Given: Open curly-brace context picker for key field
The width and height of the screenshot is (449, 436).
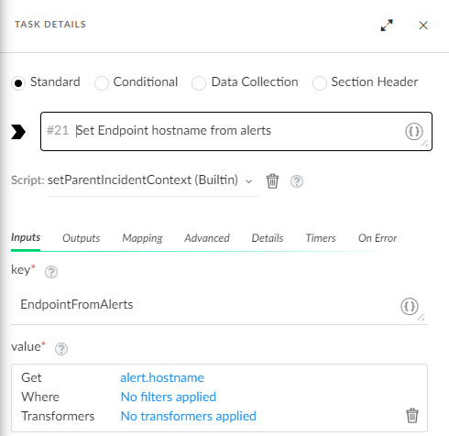Looking at the screenshot, I should (x=410, y=306).
